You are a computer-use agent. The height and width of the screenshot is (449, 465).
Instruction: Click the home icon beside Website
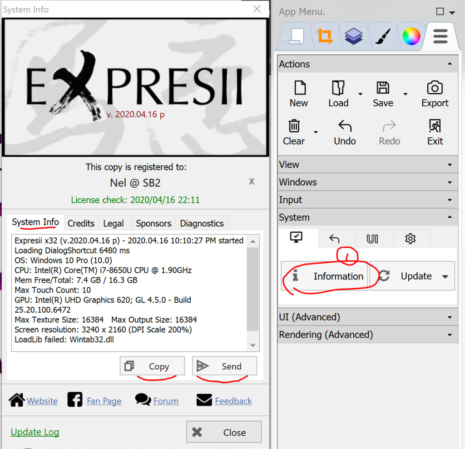tap(17, 400)
